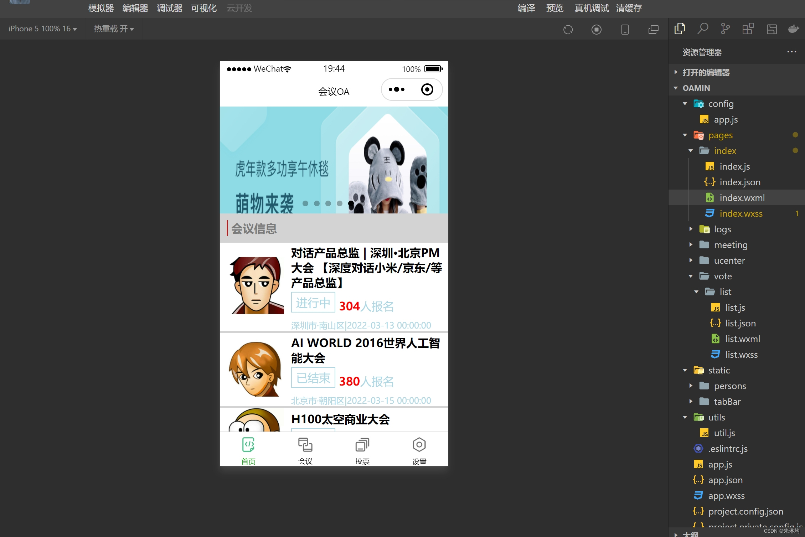Click the phone device icon in toolbar
This screenshot has height=537, width=805.
[625, 30]
